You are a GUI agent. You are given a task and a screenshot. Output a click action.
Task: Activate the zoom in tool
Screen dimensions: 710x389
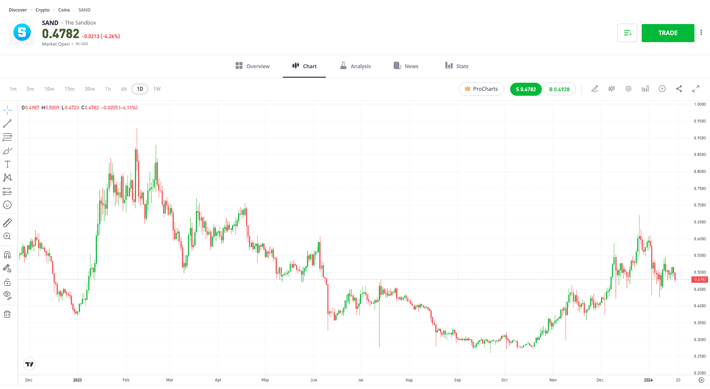8,236
